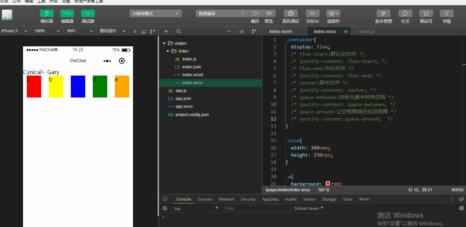466x227 pixels.
Task: Expand the 小程序模式 mode dropdown
Action: pyautogui.click(x=156, y=14)
